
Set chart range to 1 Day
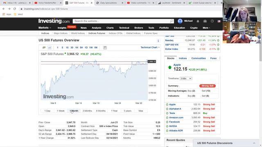pos(47,111)
